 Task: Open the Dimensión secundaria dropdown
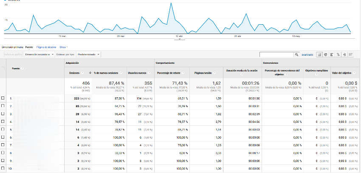pos(39,54)
